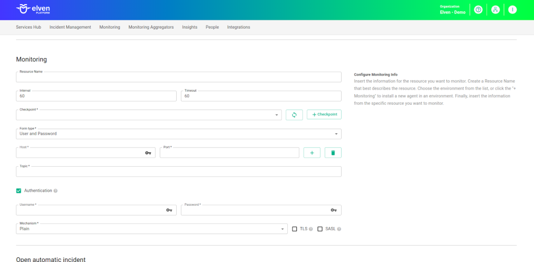This screenshot has width=534, height=262.
Task: Open the organization switcher icon in header
Action: (495, 10)
